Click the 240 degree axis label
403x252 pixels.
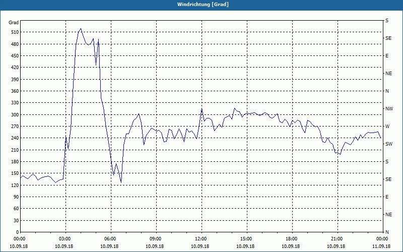(15, 138)
